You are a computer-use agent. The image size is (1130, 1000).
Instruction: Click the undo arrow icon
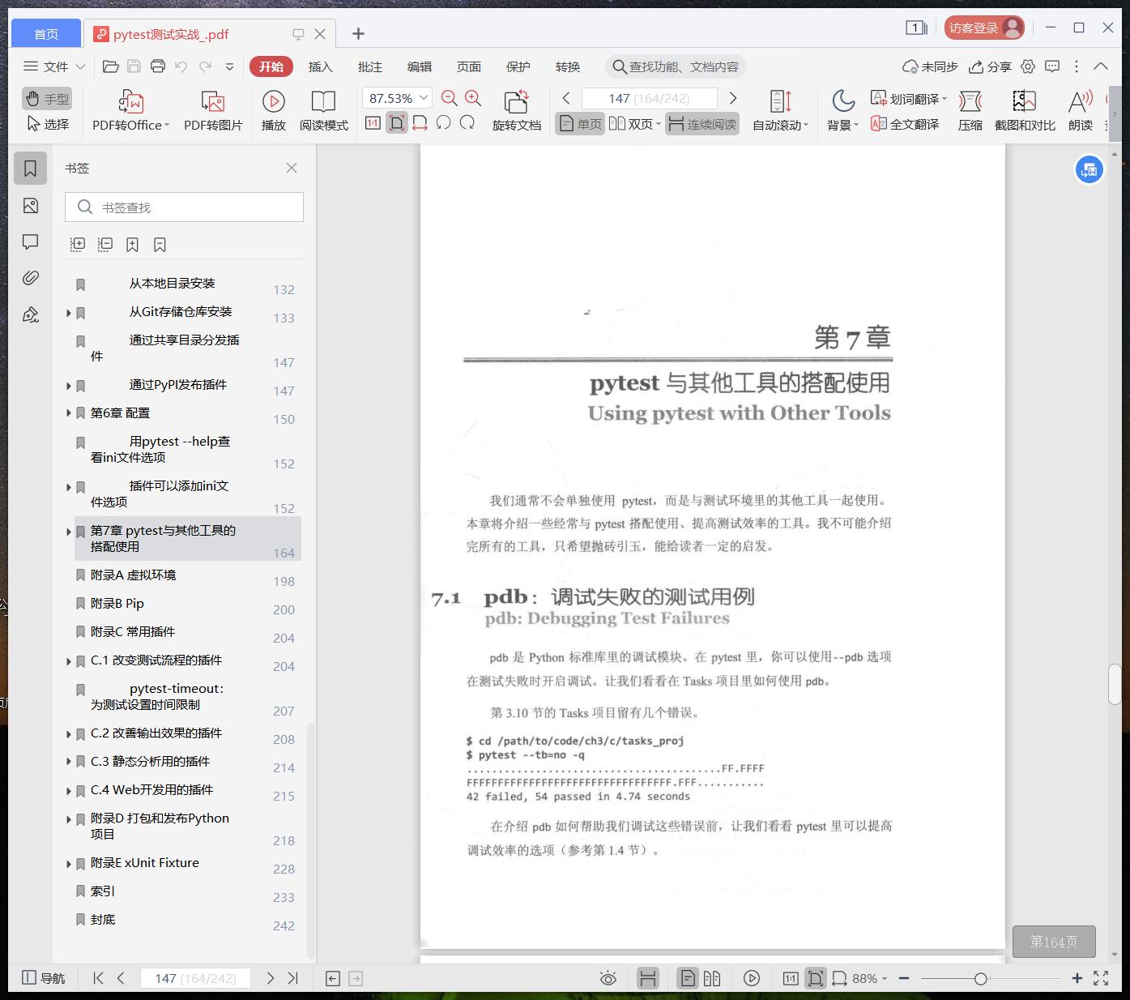[x=181, y=66]
